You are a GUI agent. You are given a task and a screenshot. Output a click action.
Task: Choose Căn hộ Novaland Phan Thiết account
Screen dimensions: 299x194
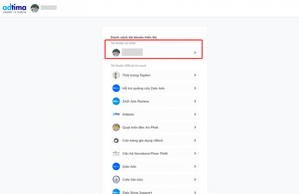click(155, 153)
